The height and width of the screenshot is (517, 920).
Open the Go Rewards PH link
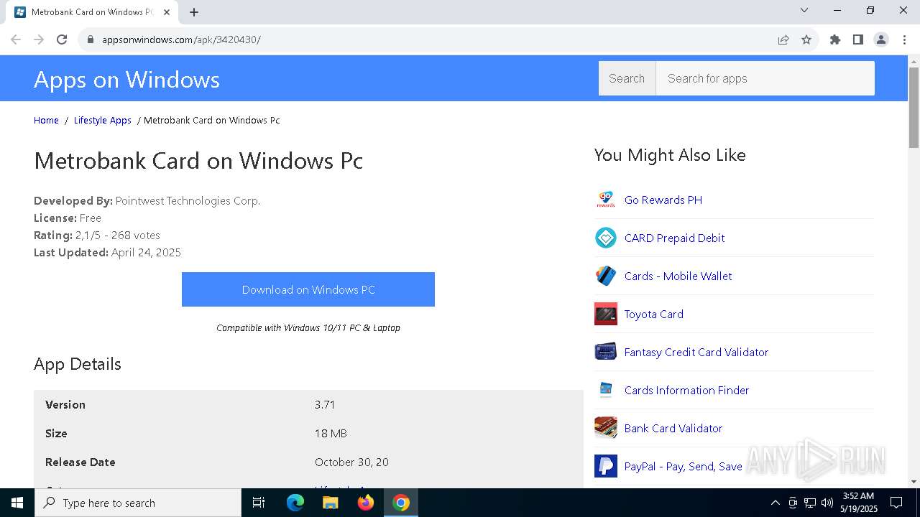tap(663, 200)
